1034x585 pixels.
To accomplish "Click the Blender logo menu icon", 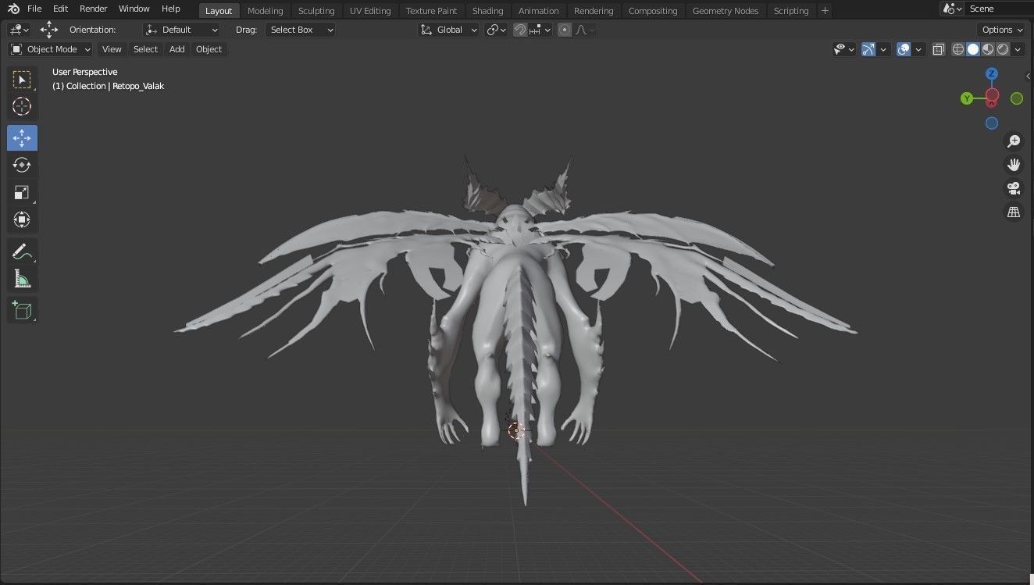I will pos(13,9).
